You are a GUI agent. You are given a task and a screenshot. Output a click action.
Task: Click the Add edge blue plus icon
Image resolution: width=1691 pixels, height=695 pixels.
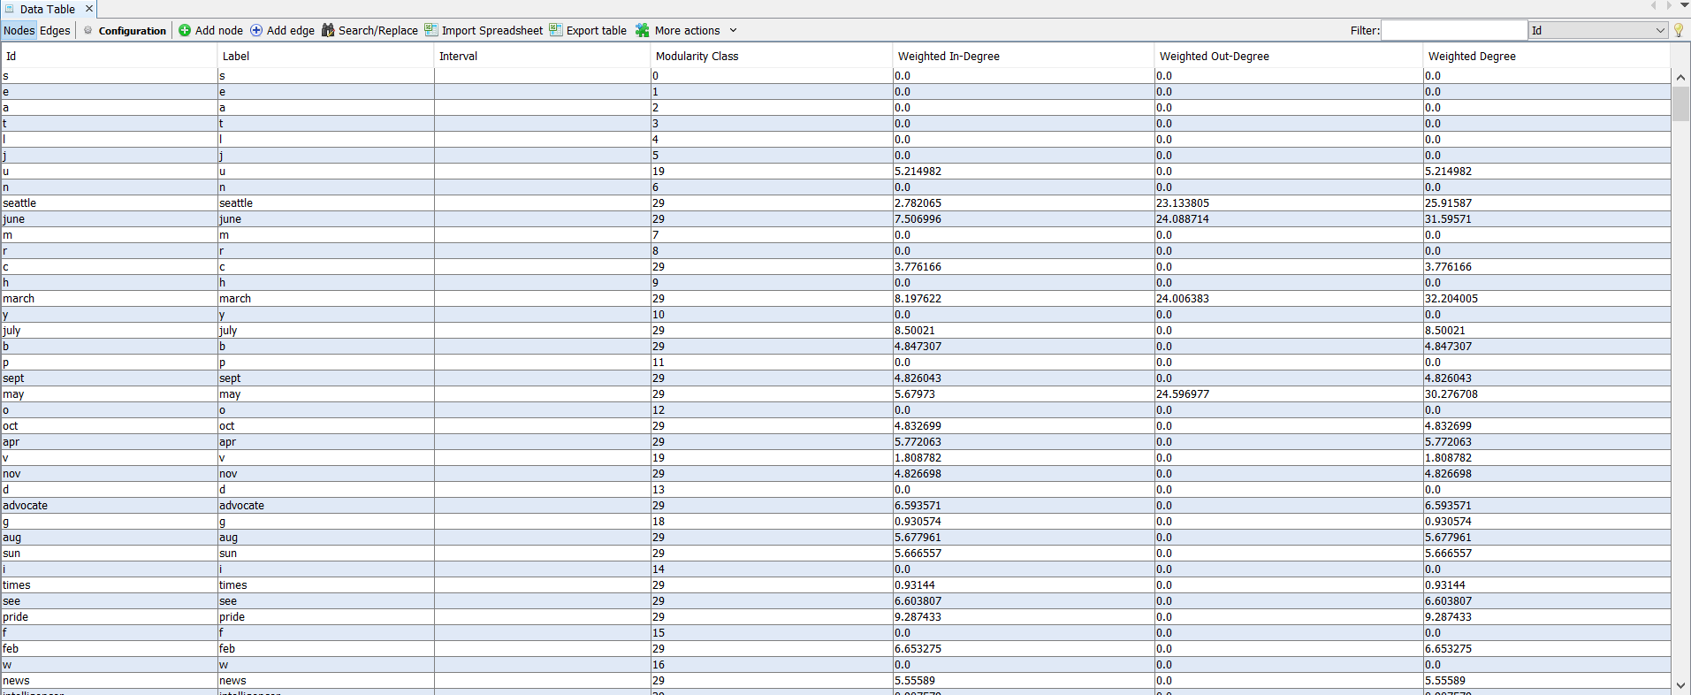click(256, 30)
